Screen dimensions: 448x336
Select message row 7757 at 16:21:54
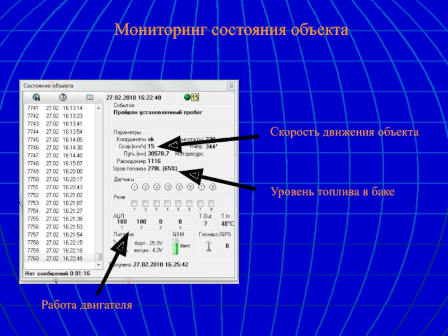pyautogui.click(x=59, y=235)
